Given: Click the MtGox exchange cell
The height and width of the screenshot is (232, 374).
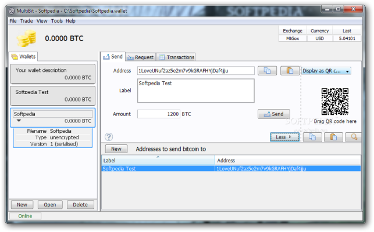Looking at the screenshot, I should 293,38.
